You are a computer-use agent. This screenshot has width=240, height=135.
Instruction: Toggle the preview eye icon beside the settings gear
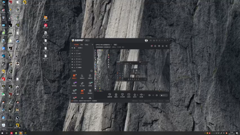[153, 95]
